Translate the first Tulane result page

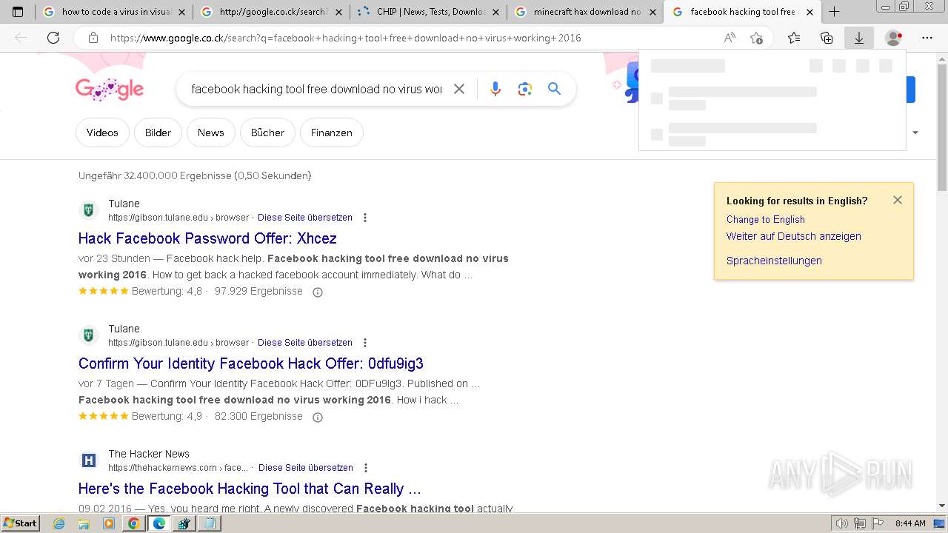pyautogui.click(x=305, y=218)
